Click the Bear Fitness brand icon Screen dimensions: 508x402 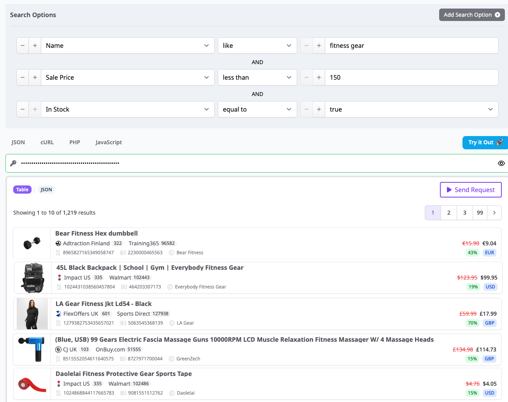pyautogui.click(x=172, y=253)
